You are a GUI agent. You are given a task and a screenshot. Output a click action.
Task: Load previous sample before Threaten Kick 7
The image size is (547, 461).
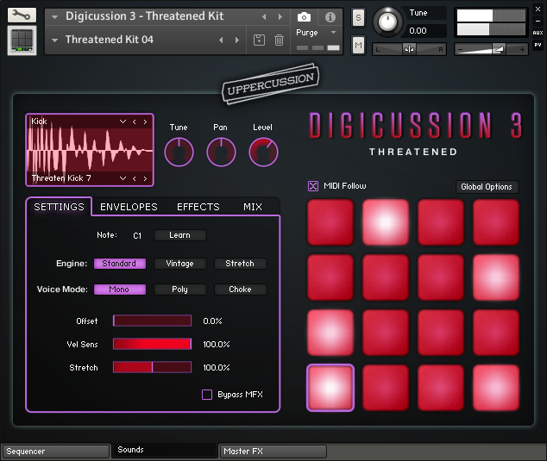click(x=135, y=178)
